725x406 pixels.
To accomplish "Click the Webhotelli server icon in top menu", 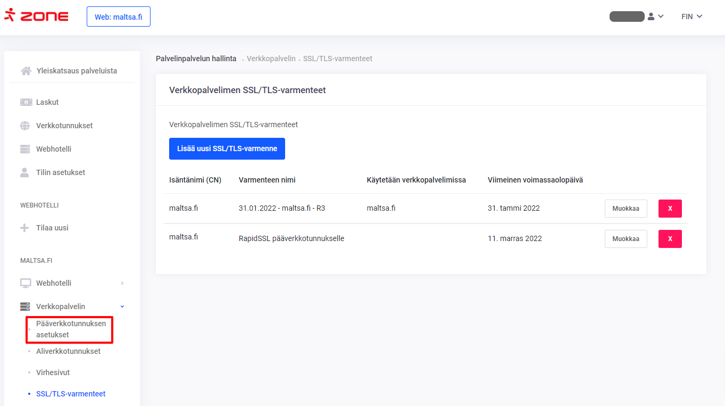I will pos(25,149).
